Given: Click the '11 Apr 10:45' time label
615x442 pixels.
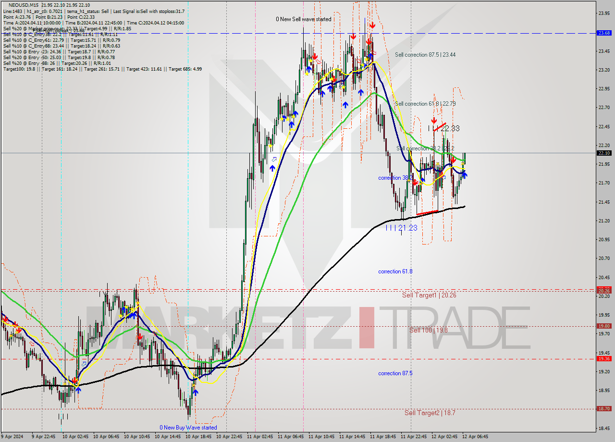Looking at the screenshot, I should [x=321, y=437].
